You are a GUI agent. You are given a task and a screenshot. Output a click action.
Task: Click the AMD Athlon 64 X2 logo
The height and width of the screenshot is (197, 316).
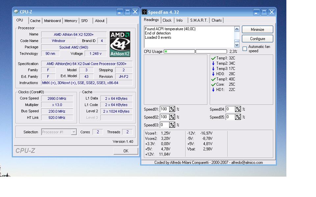120,44
